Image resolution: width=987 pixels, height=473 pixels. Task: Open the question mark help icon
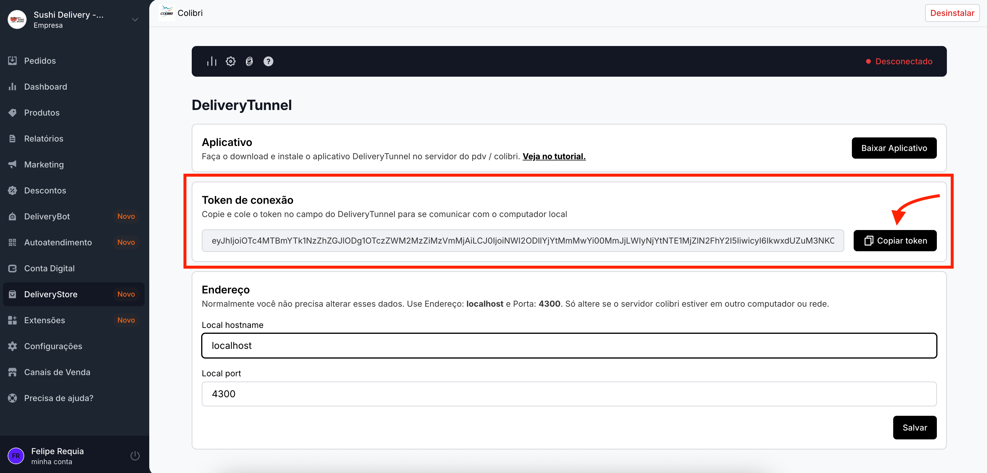click(268, 61)
